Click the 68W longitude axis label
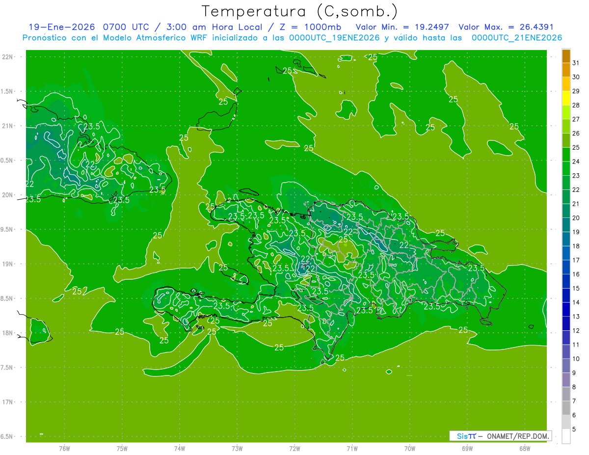 (525, 448)
